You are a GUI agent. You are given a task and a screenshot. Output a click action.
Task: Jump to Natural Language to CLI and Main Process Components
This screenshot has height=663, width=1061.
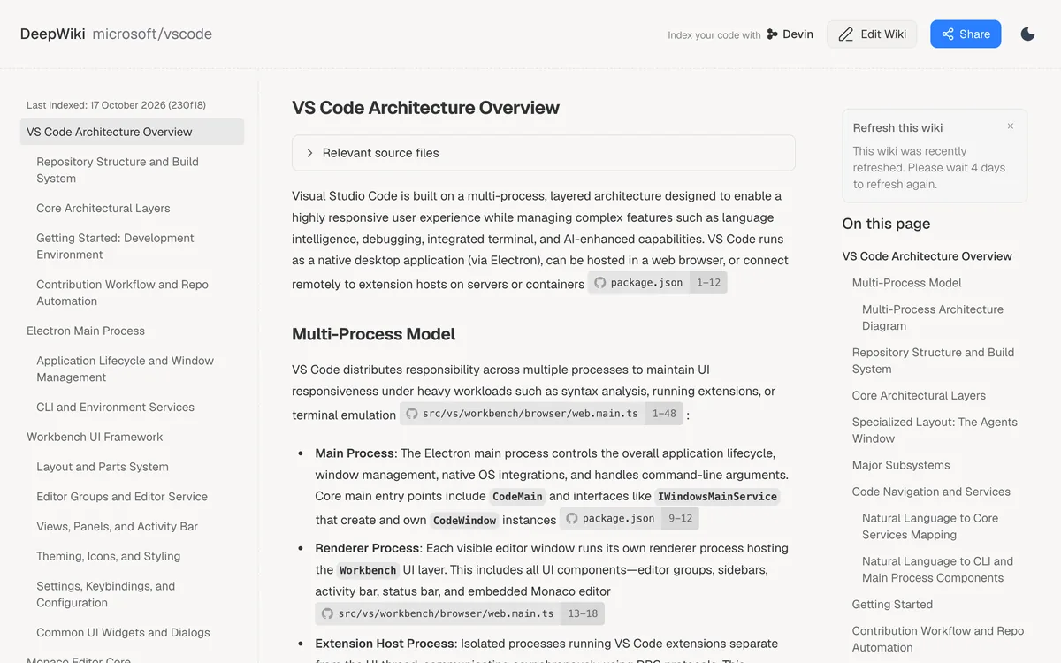(937, 569)
